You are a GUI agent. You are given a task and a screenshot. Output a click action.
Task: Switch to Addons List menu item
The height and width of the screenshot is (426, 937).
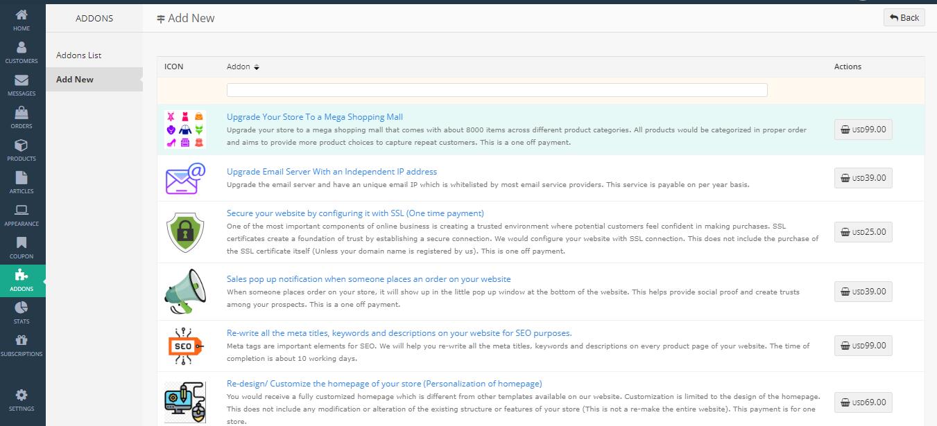coord(79,55)
